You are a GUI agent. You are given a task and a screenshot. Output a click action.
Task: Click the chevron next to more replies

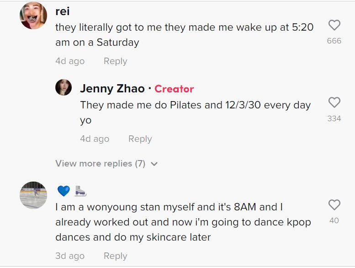pos(154,164)
